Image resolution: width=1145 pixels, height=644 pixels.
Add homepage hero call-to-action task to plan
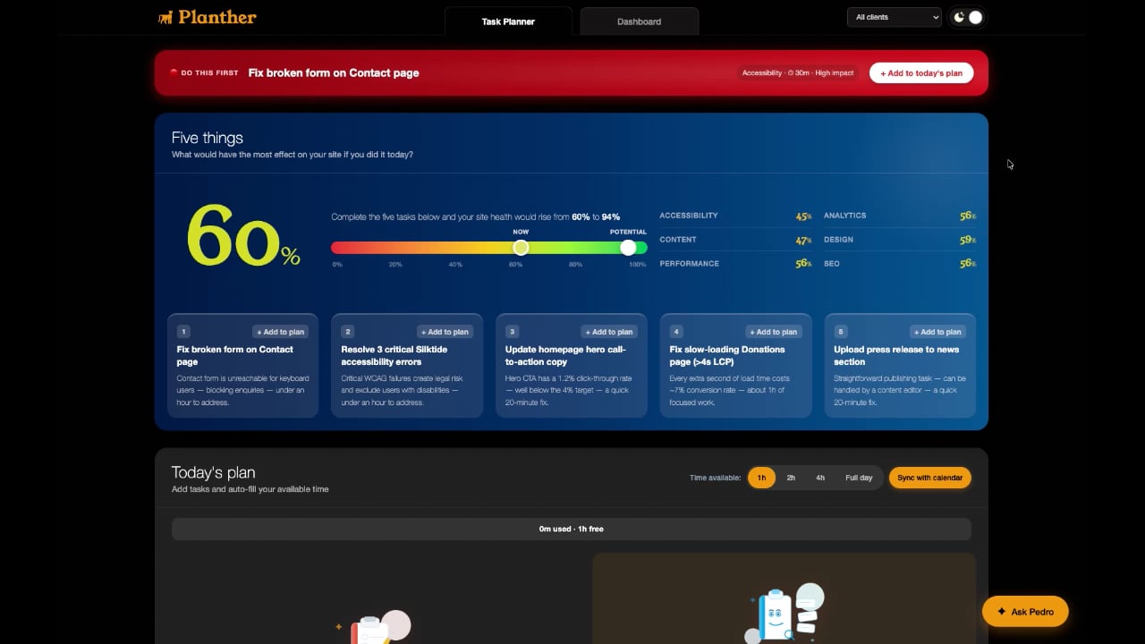pos(608,332)
